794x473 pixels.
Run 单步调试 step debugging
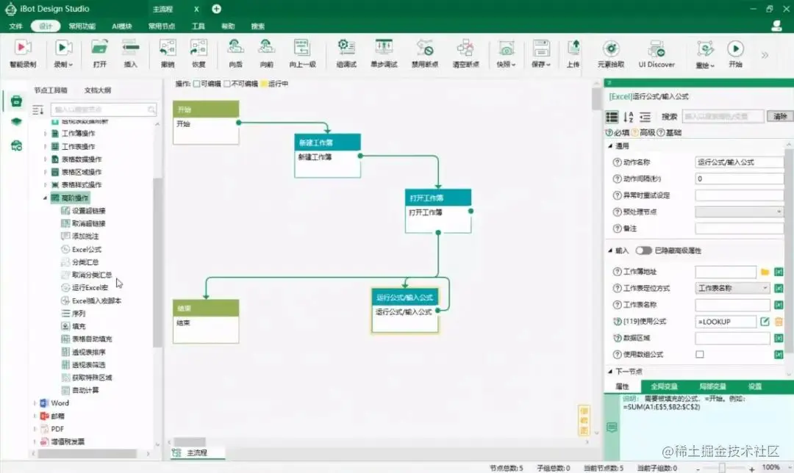(x=384, y=53)
